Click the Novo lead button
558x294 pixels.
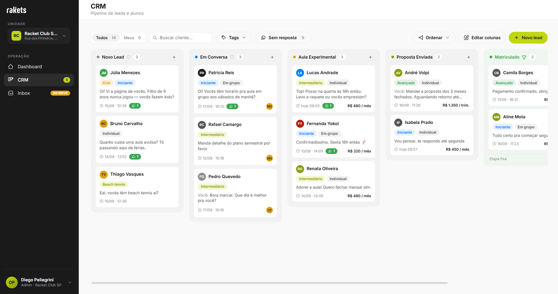point(528,38)
